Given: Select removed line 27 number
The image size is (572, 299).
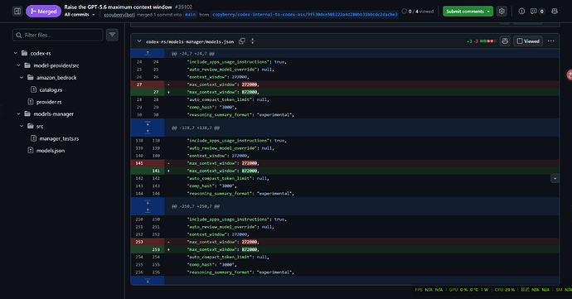Looking at the screenshot, I should tap(139, 84).
